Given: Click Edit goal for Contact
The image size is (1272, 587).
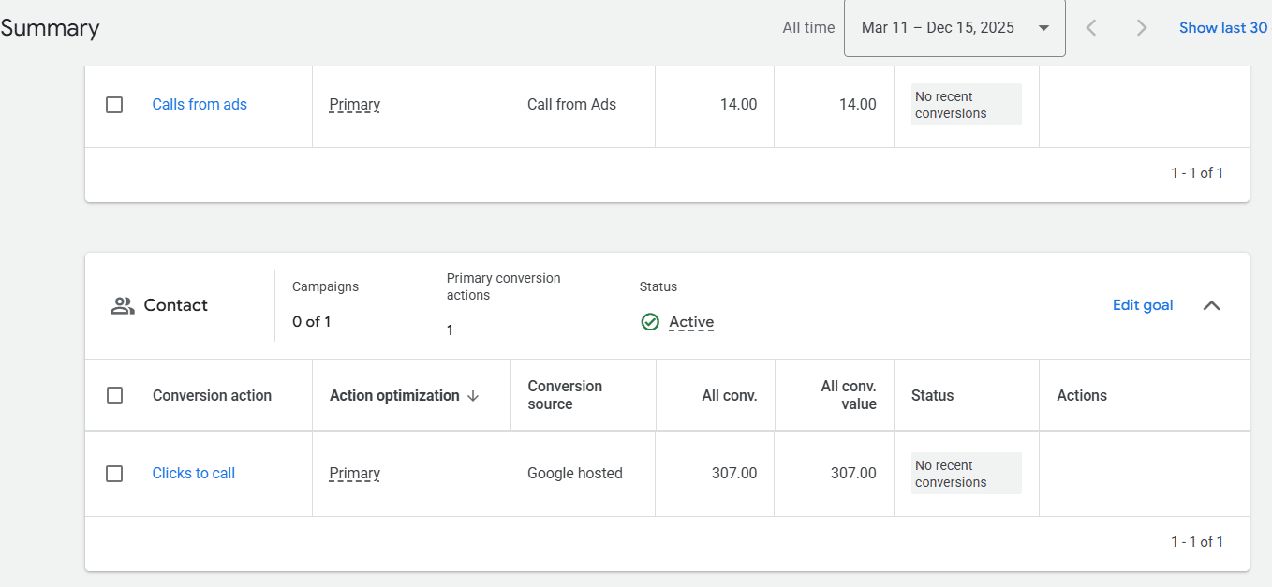Looking at the screenshot, I should pyautogui.click(x=1142, y=305).
